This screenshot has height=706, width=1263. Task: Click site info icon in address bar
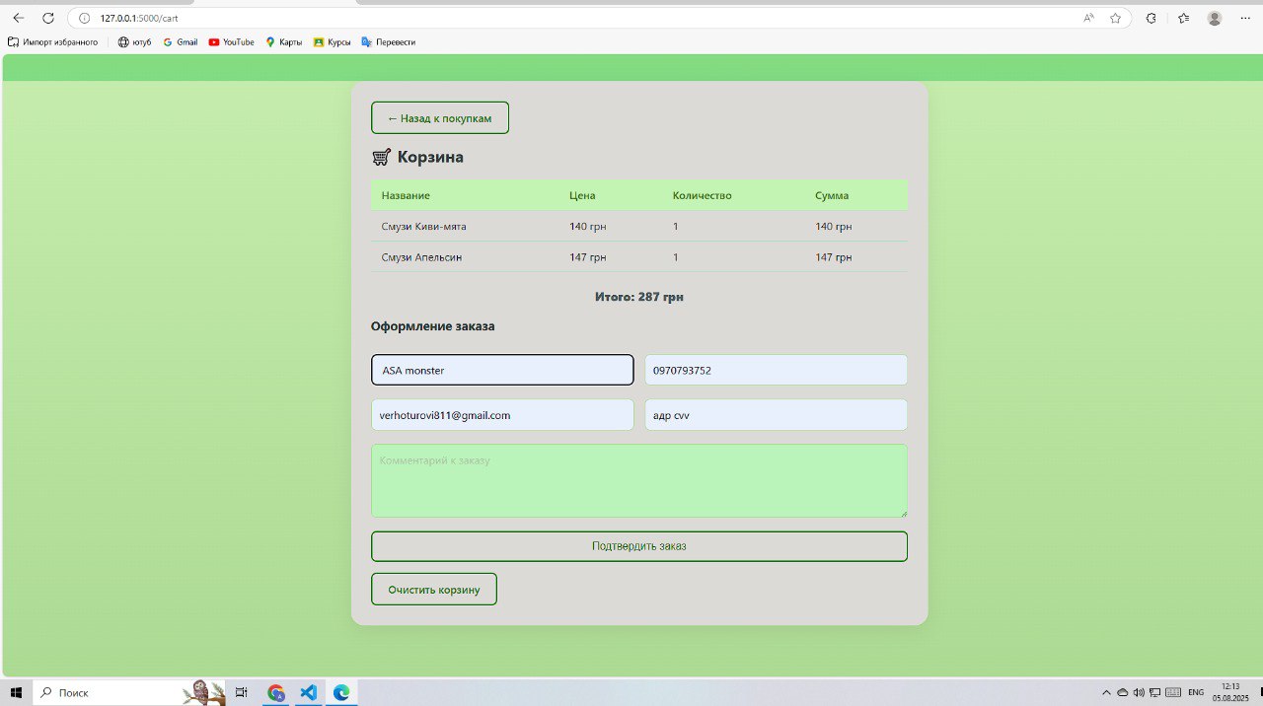[84, 18]
